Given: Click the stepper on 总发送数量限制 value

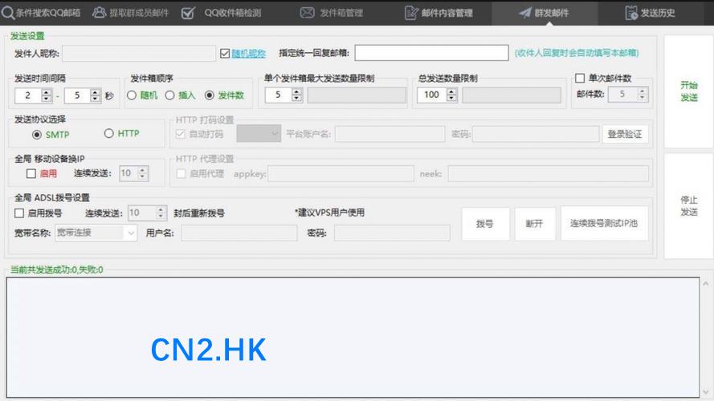Looking at the screenshot, I should (x=451, y=95).
